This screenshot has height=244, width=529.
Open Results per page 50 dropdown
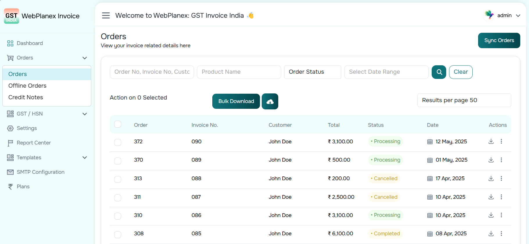coord(464,100)
